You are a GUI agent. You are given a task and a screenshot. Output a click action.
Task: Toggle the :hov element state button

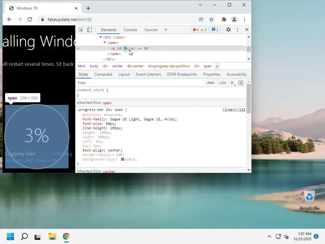[210, 83]
